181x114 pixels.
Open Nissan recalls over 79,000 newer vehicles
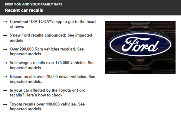[52, 79]
